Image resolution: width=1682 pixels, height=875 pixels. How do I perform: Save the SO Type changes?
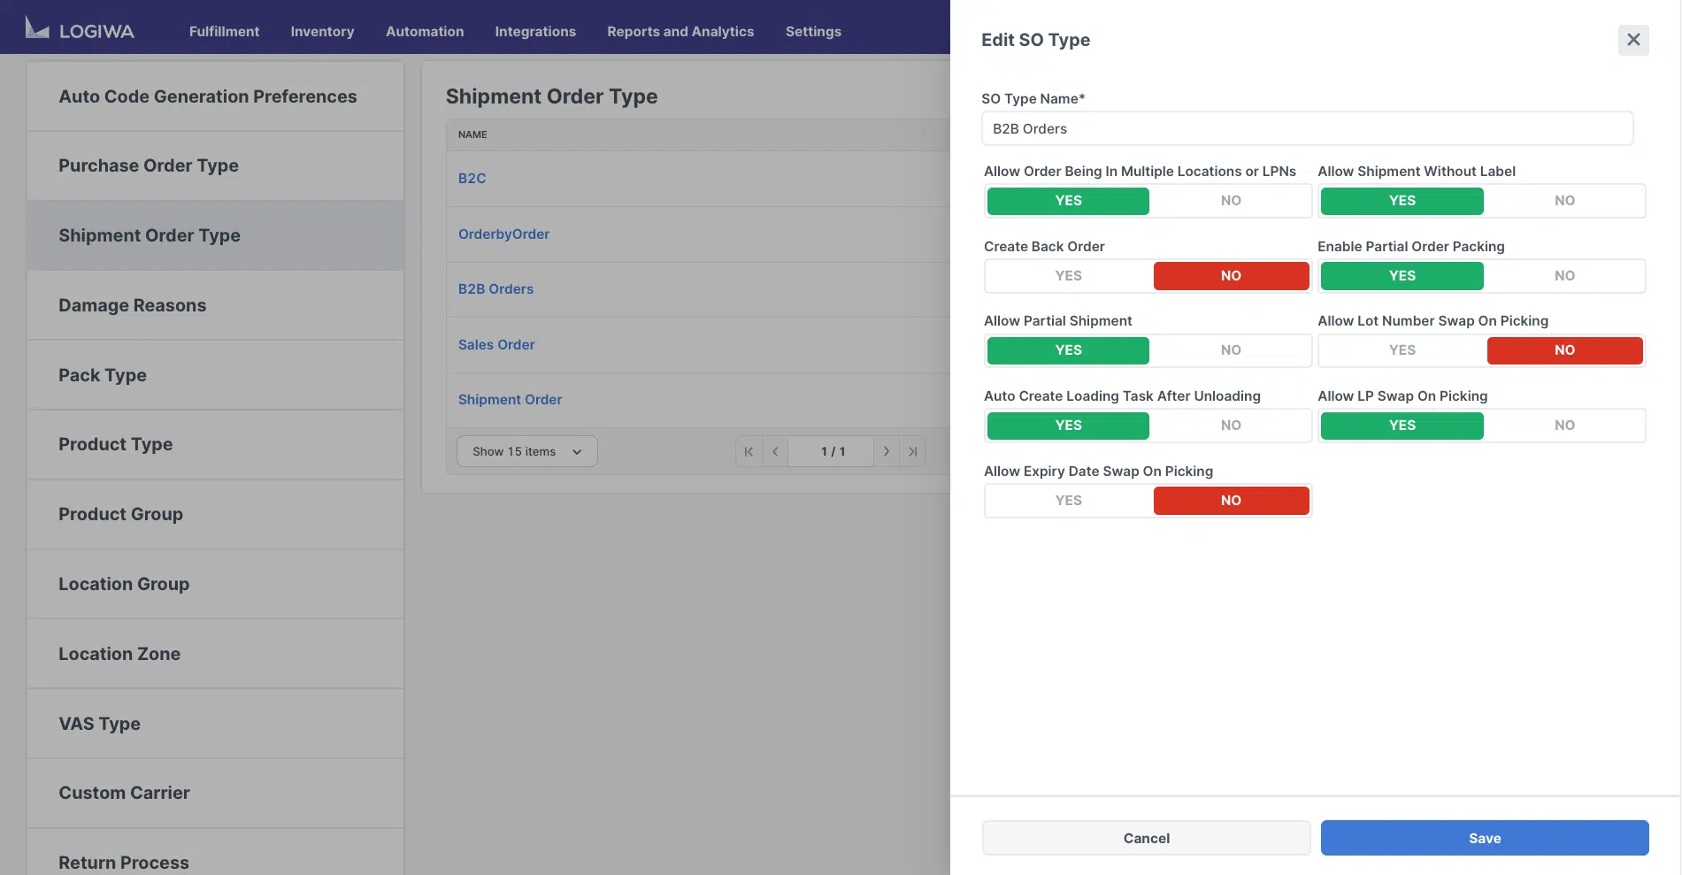coord(1484,838)
